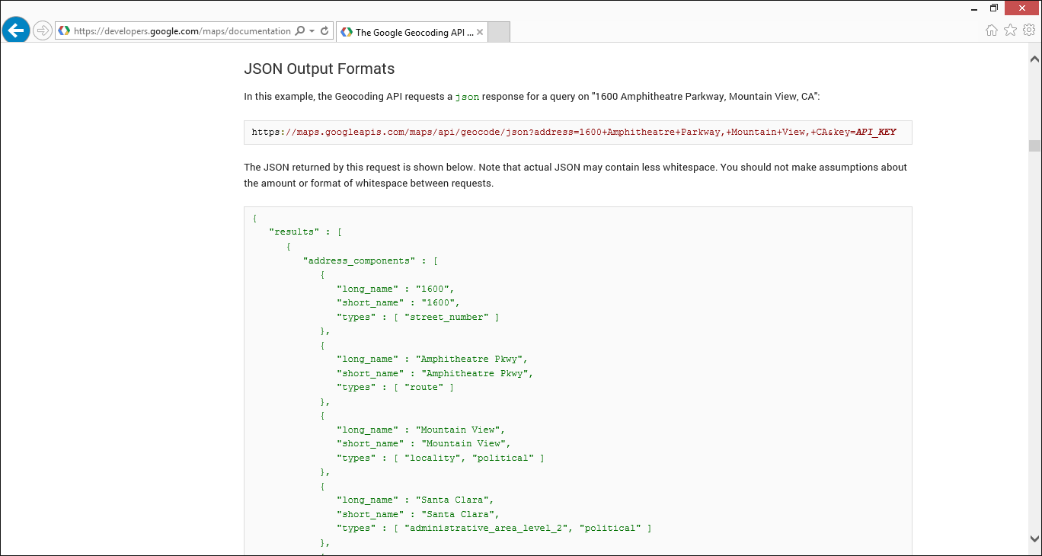1042x556 pixels.
Task: Click the Home icon
Action: 992,30
